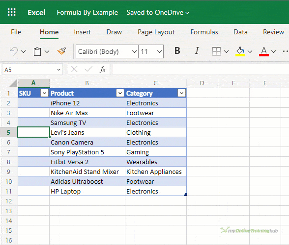The width and height of the screenshot is (289, 245).
Task: Expand the font color dropdown arrow
Action: 273,51
